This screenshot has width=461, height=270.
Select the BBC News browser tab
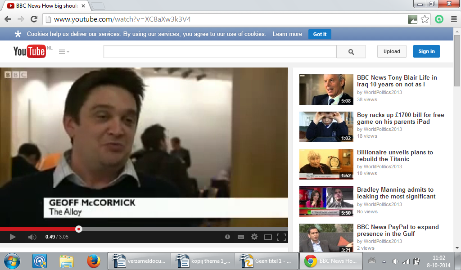pyautogui.click(x=47, y=6)
